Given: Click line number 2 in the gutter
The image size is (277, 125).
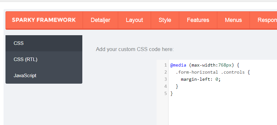Looking at the screenshot, I should pos(165,72).
